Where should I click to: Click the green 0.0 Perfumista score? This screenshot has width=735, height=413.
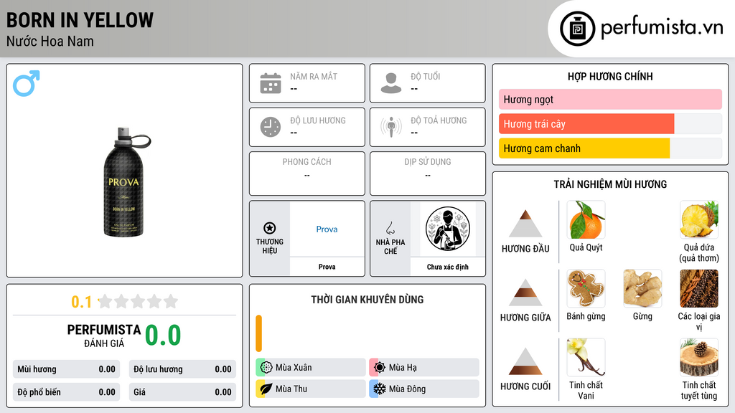pyautogui.click(x=163, y=335)
